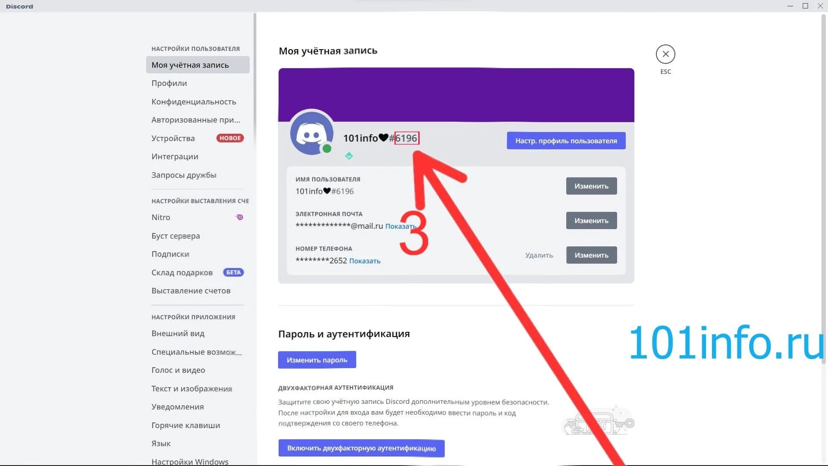Click Изменить next to phone number

pos(591,255)
